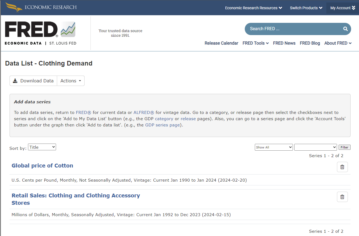The height and width of the screenshot is (236, 359).
Task: Click into the Search FRED field
Action: 294,29
